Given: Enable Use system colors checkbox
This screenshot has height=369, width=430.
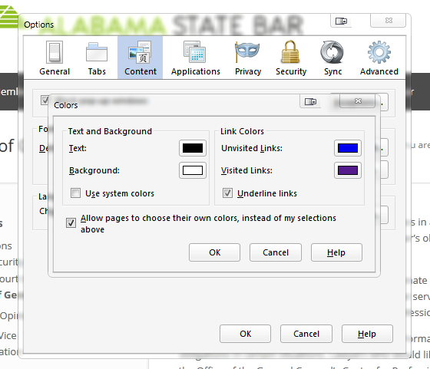Looking at the screenshot, I should (x=75, y=193).
